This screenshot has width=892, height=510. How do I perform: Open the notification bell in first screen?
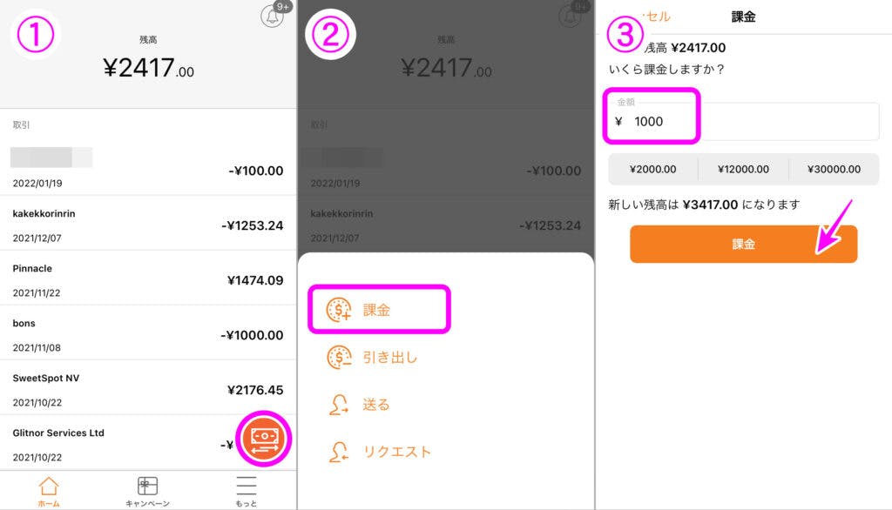pos(273,16)
